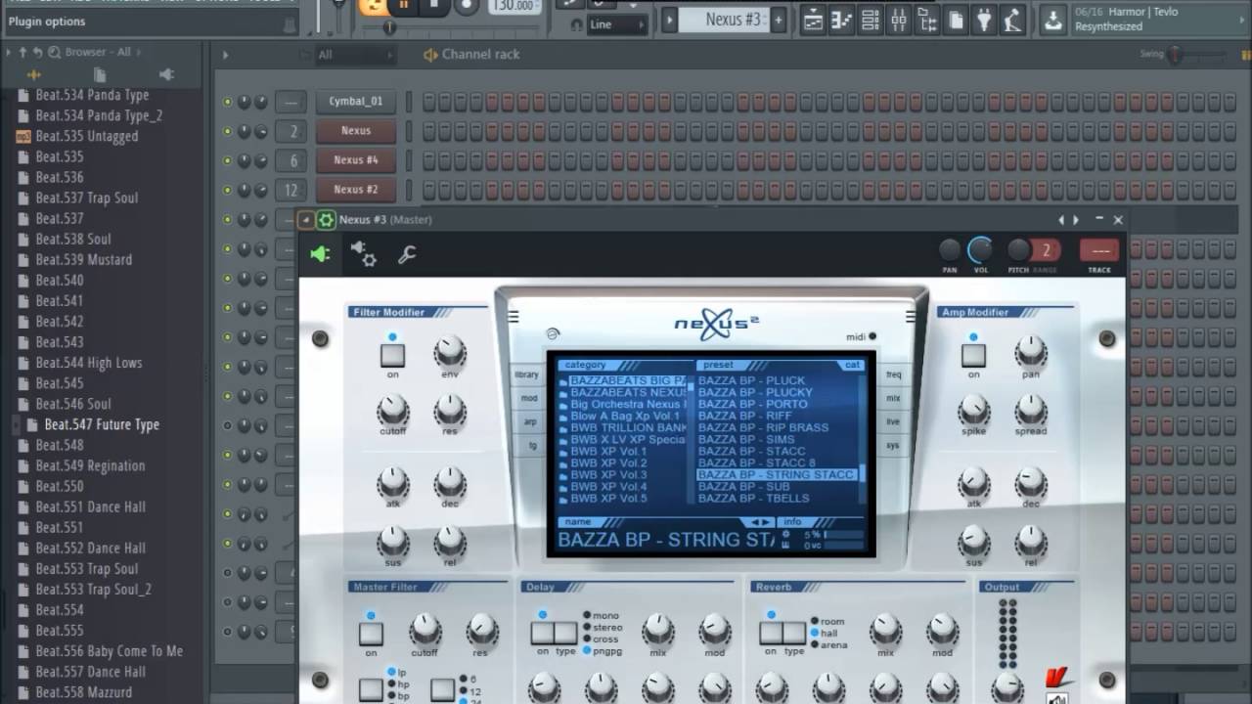1252x704 pixels.
Task: Select the arena reverb type
Action: tap(827, 645)
